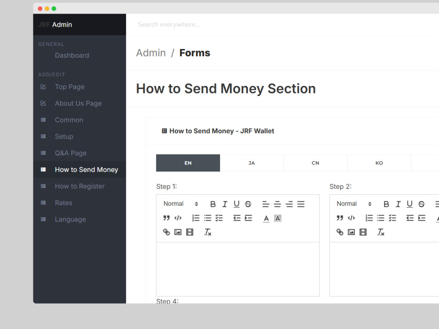The image size is (439, 329).
Task: Toggle Underline in Step 1 editor
Action: (x=236, y=204)
